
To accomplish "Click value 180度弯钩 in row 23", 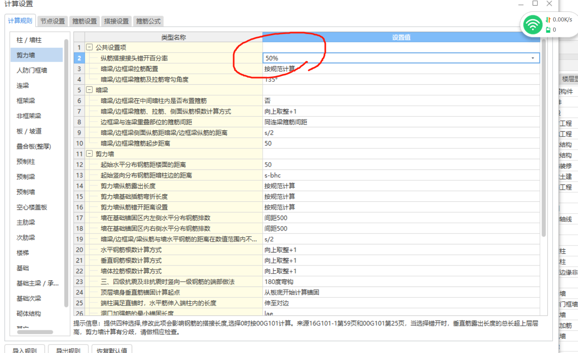I will coord(279,282).
